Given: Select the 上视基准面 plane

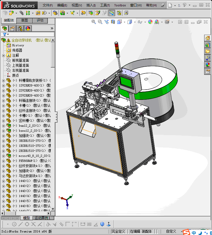Looking at the screenshot, I should point(21,66).
